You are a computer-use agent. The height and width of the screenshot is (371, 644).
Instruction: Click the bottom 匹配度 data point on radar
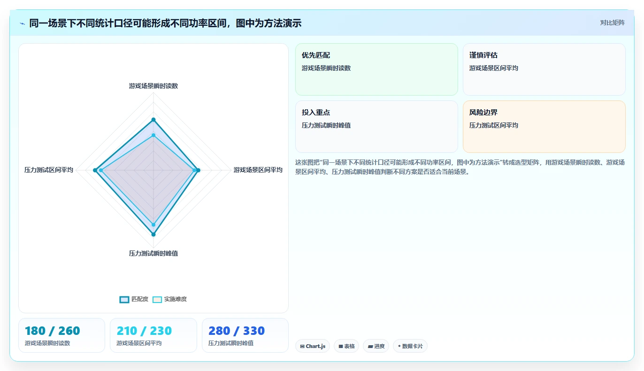153,234
